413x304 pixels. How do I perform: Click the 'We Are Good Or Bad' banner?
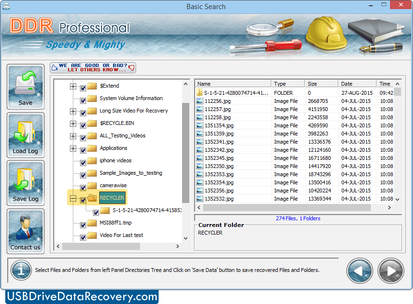(92, 67)
